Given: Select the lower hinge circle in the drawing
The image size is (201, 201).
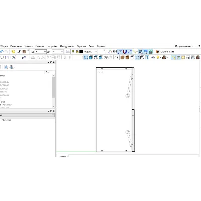Looking at the screenshot, I should click(x=128, y=132).
